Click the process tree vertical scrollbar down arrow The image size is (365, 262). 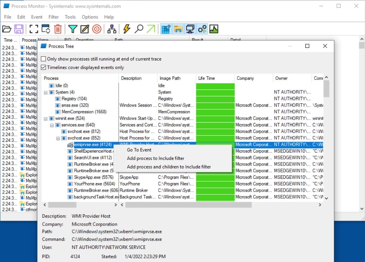click(326, 199)
